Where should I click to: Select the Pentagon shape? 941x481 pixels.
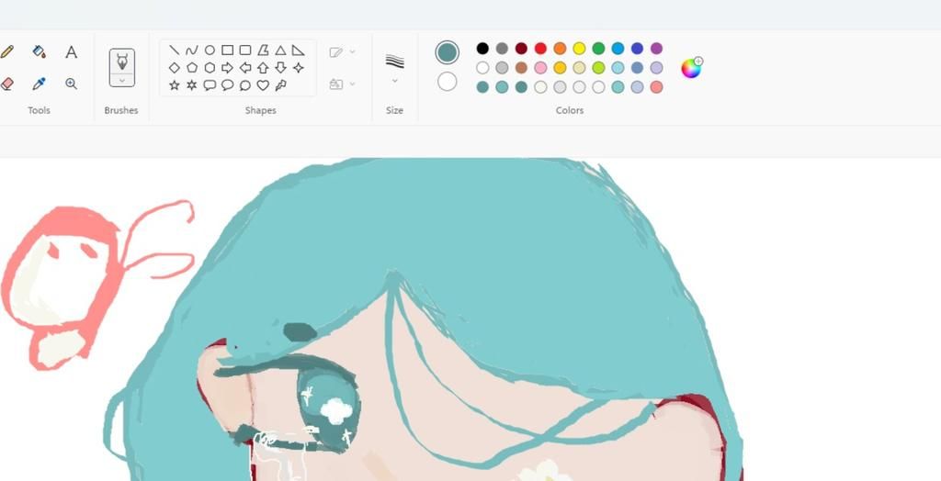[191, 68]
